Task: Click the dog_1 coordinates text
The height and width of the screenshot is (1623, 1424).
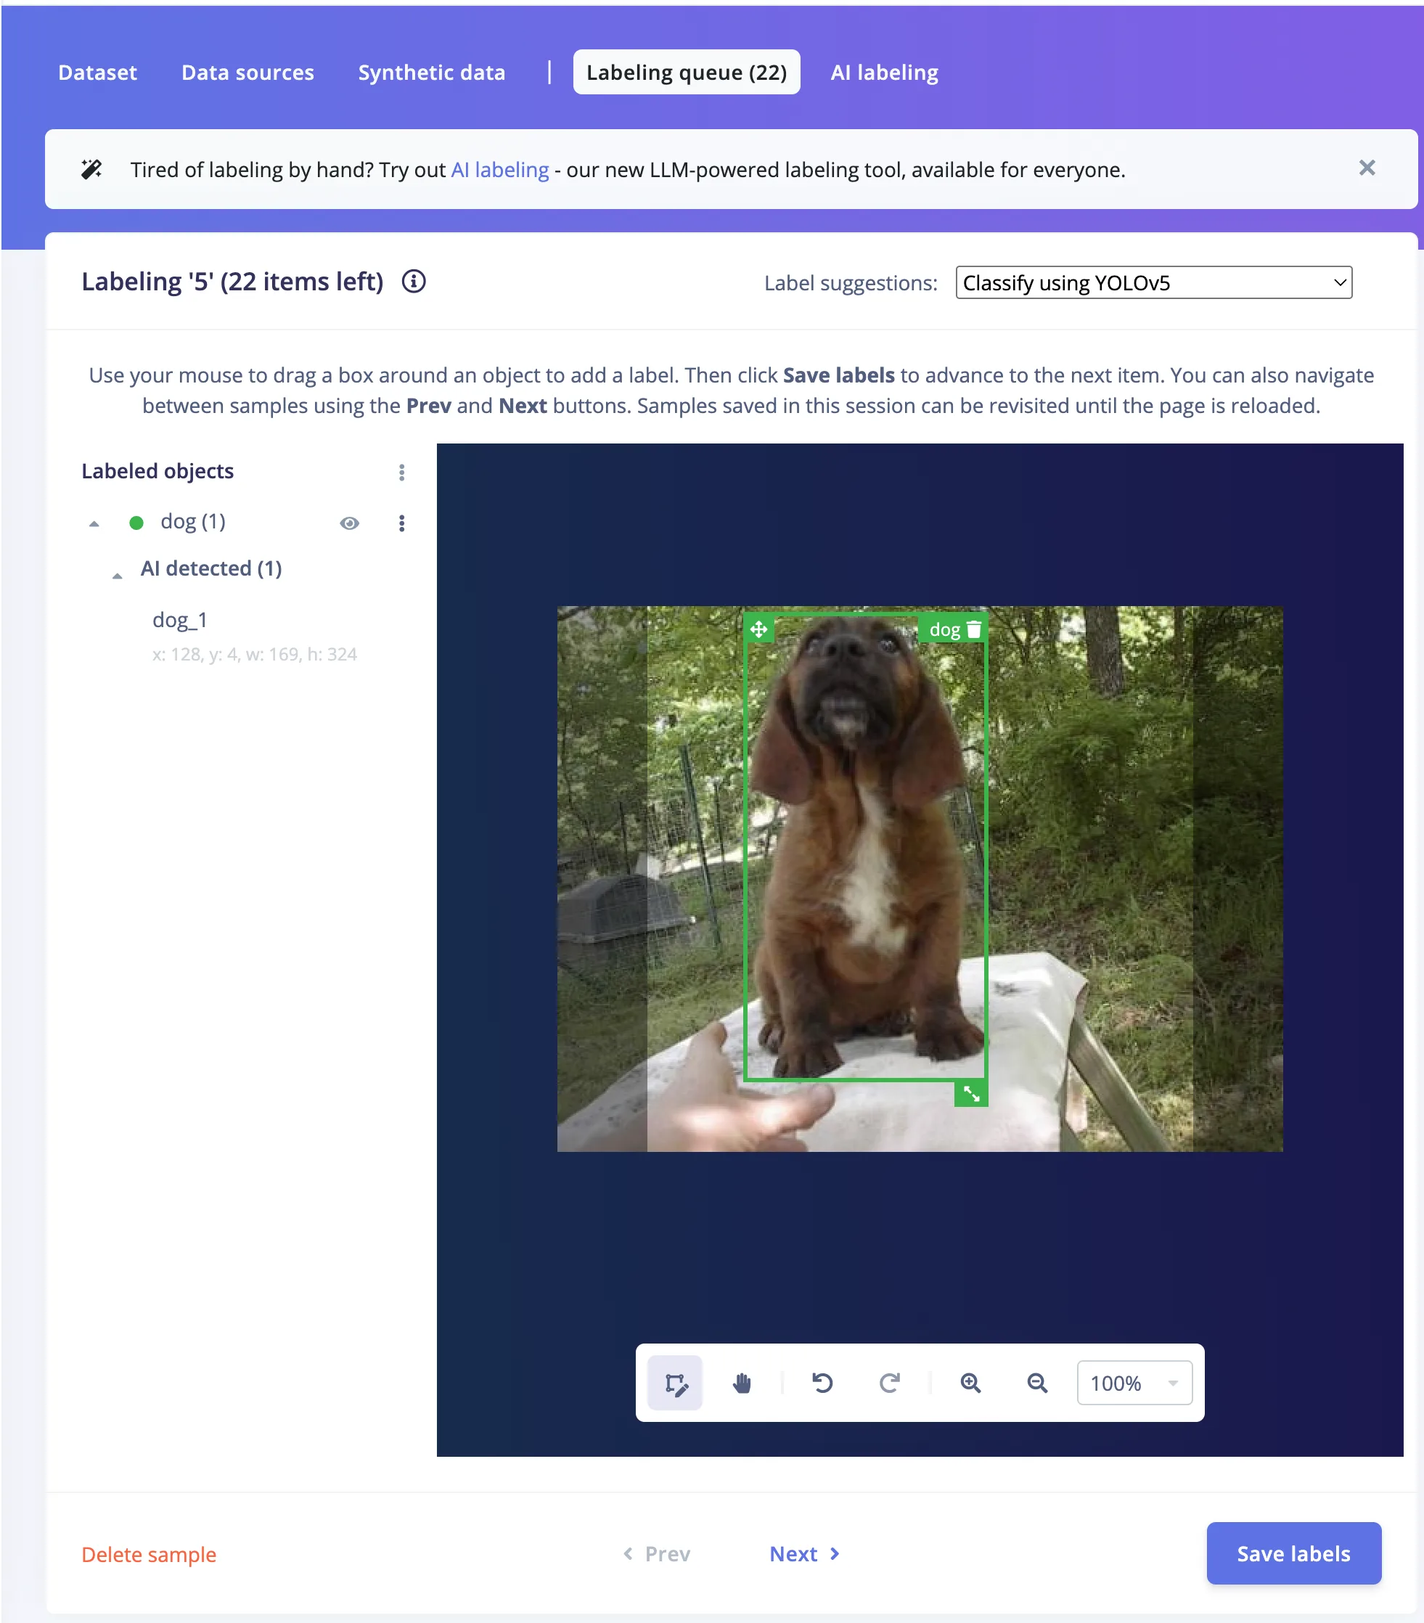Action: point(255,653)
